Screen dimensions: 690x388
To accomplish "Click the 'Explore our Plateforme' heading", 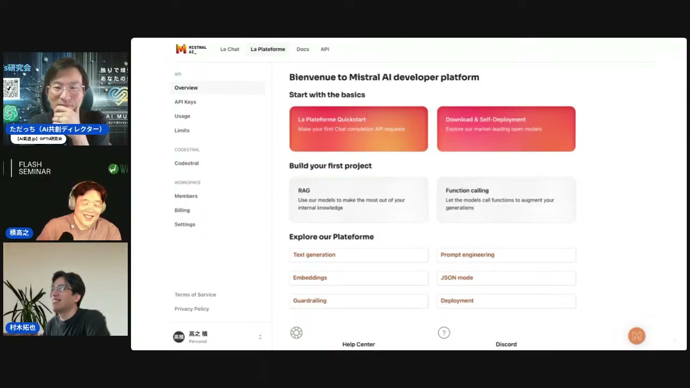I will click(332, 237).
